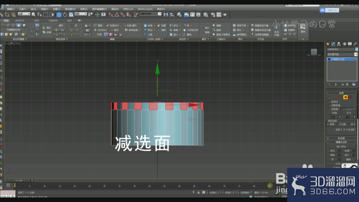Click the Cylinder001 object color swatch

356,49
